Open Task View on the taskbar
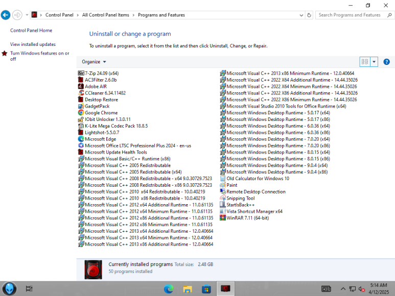395x296 pixels. click(x=29, y=289)
